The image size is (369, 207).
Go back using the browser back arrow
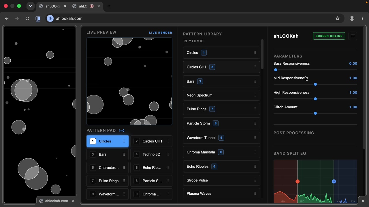pos(7,18)
